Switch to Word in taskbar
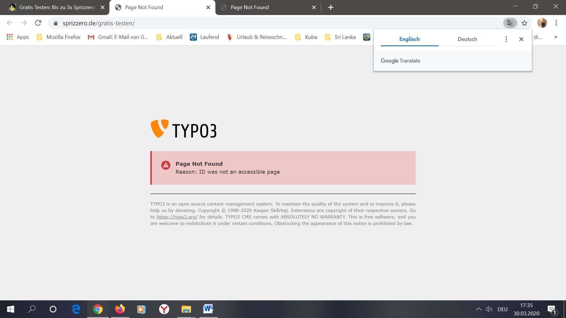 tap(208, 309)
